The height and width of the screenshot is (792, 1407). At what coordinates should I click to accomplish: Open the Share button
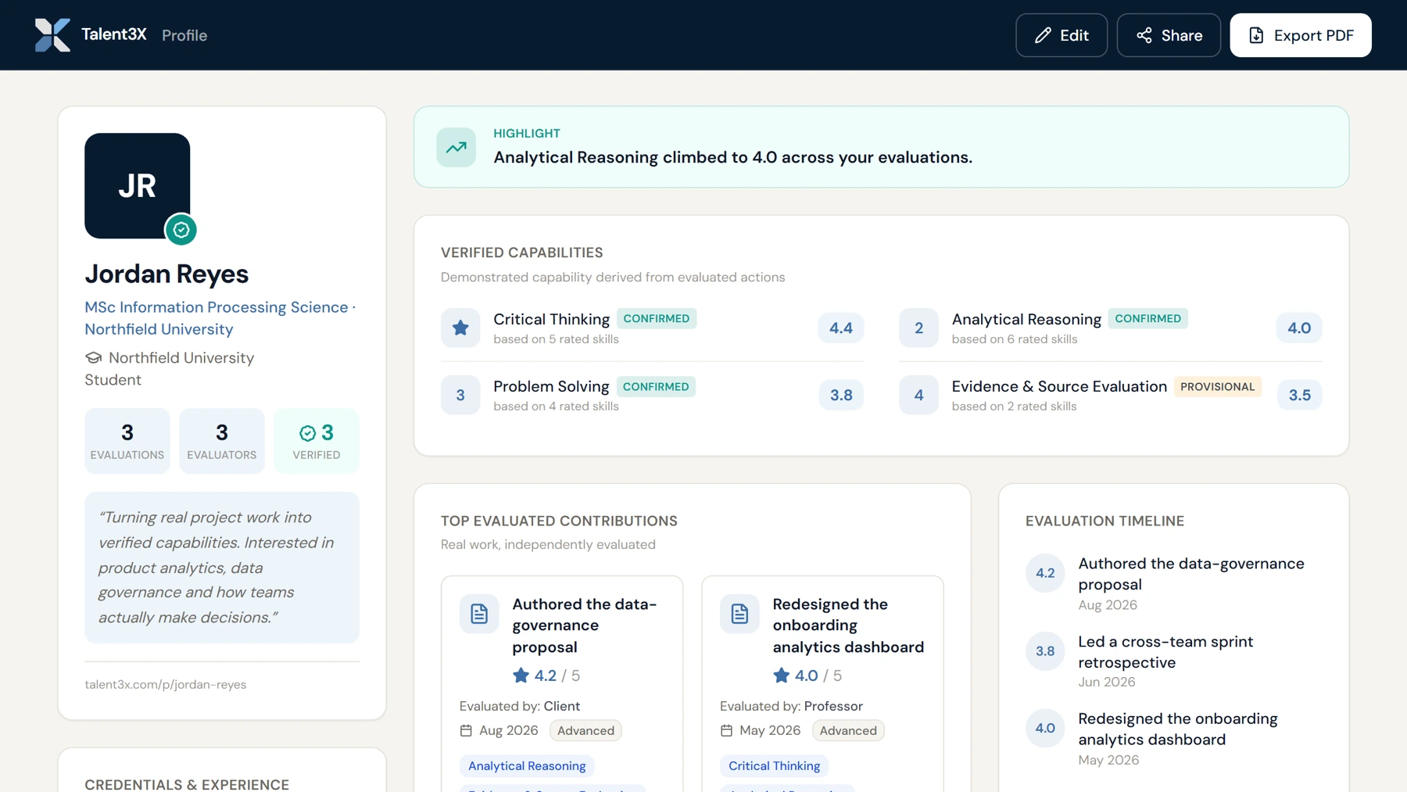[x=1169, y=35]
